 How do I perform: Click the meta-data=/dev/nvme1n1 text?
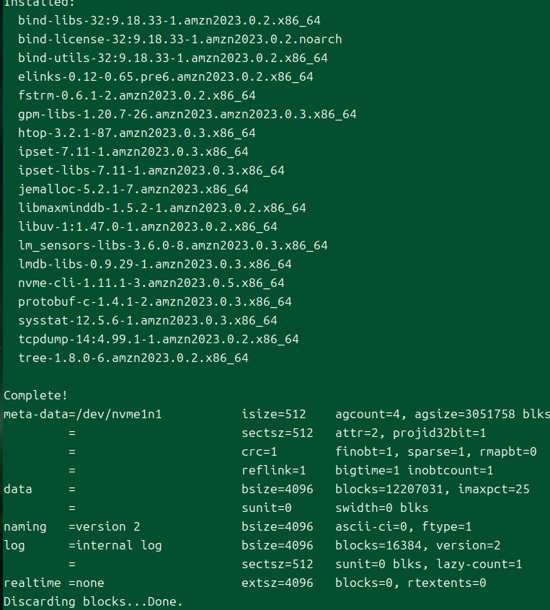tap(83, 414)
